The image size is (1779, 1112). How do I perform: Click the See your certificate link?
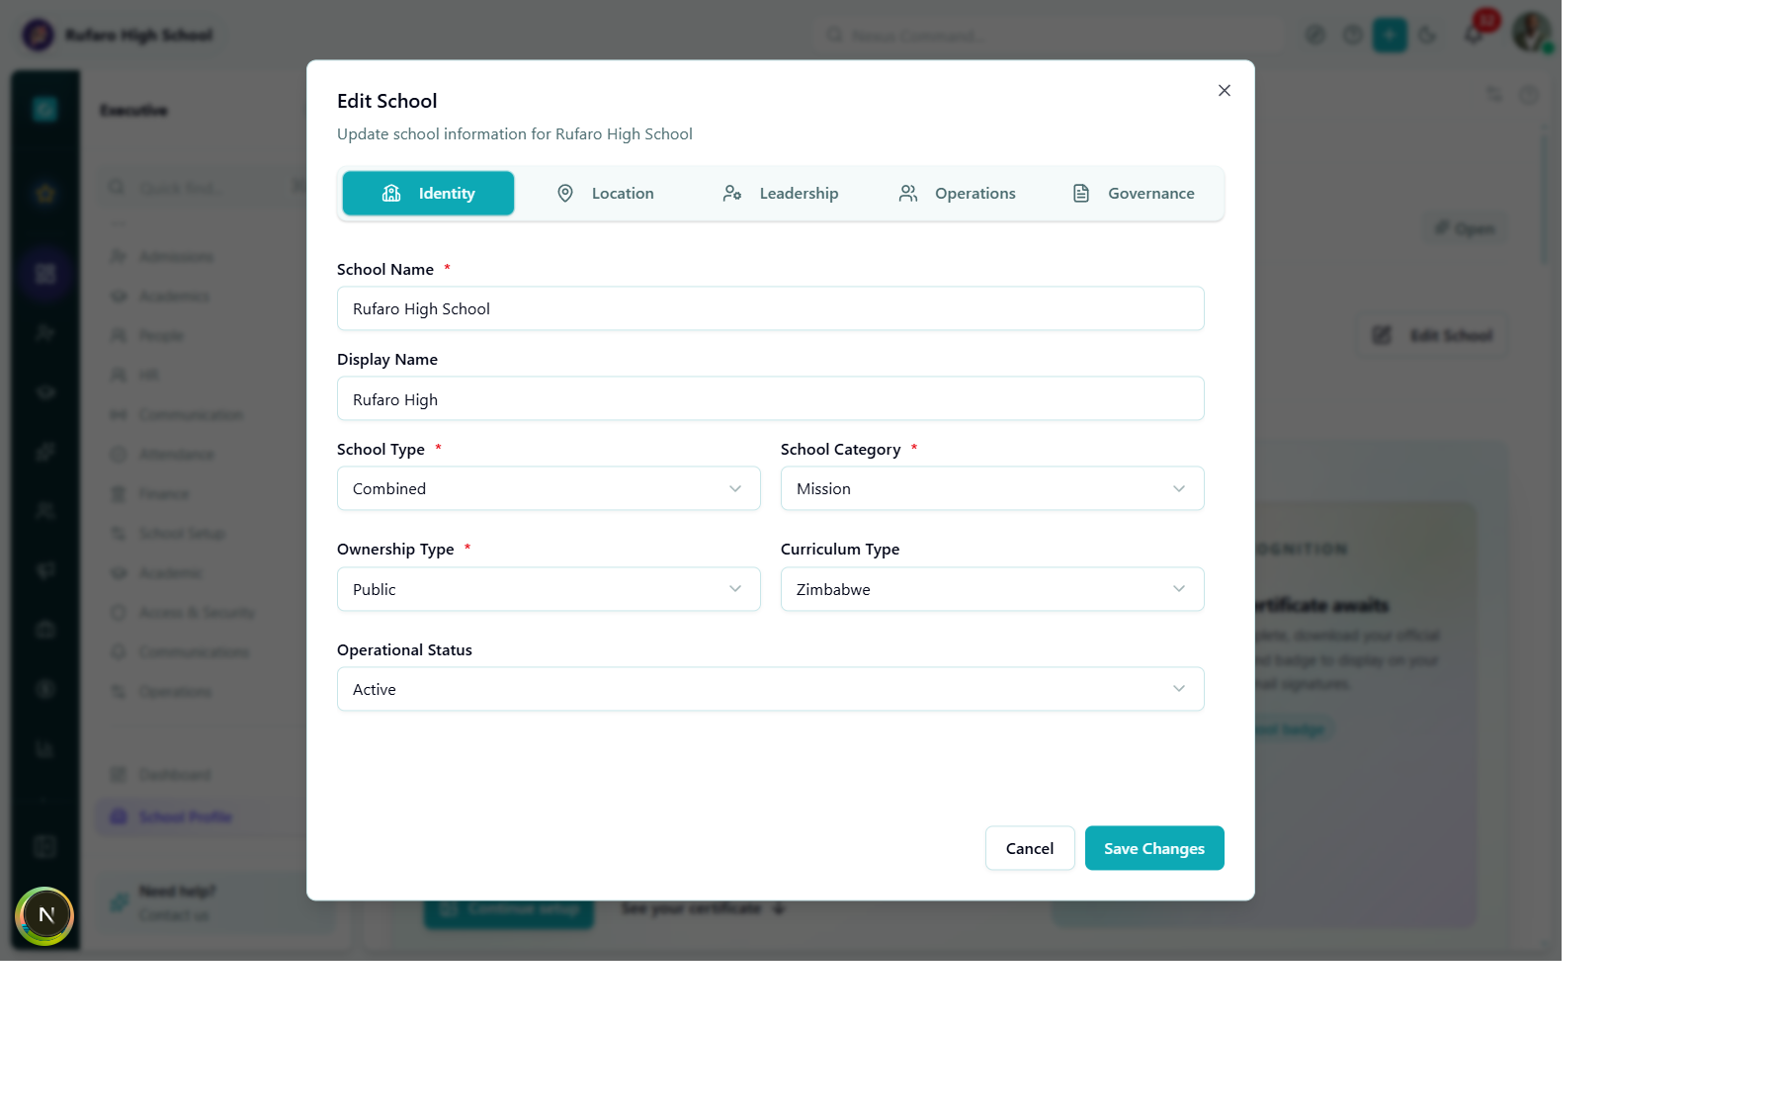click(x=703, y=908)
